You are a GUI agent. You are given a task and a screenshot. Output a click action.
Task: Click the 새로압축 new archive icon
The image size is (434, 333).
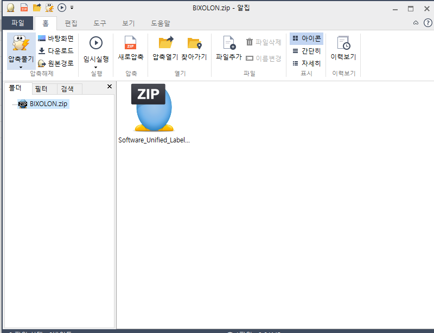130,43
